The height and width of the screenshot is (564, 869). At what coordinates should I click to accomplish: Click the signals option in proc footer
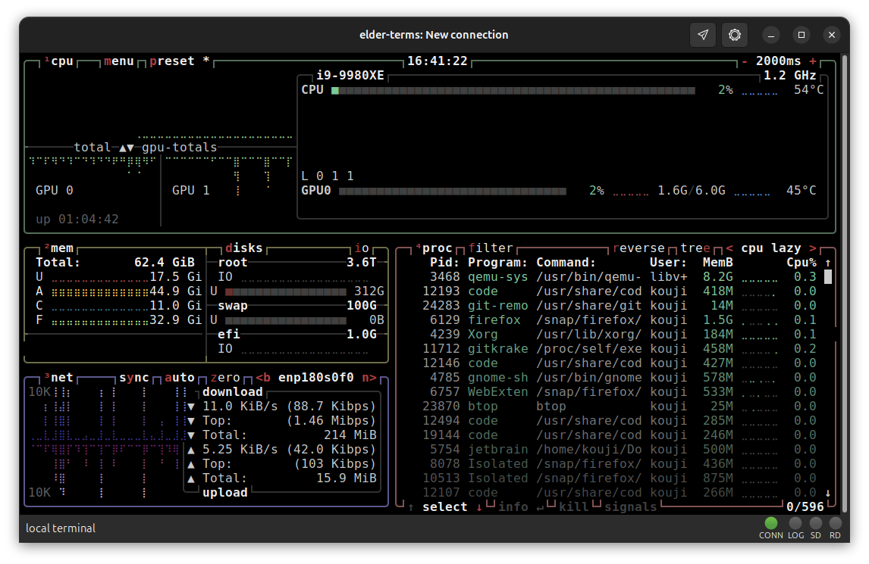pyautogui.click(x=630, y=507)
